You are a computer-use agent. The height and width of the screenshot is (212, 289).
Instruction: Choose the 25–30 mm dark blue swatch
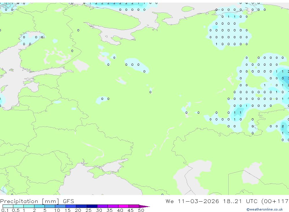[92, 206]
